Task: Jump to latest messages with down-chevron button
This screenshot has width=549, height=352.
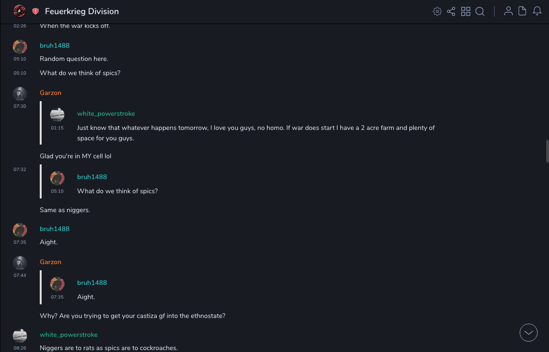Action: 529,333
